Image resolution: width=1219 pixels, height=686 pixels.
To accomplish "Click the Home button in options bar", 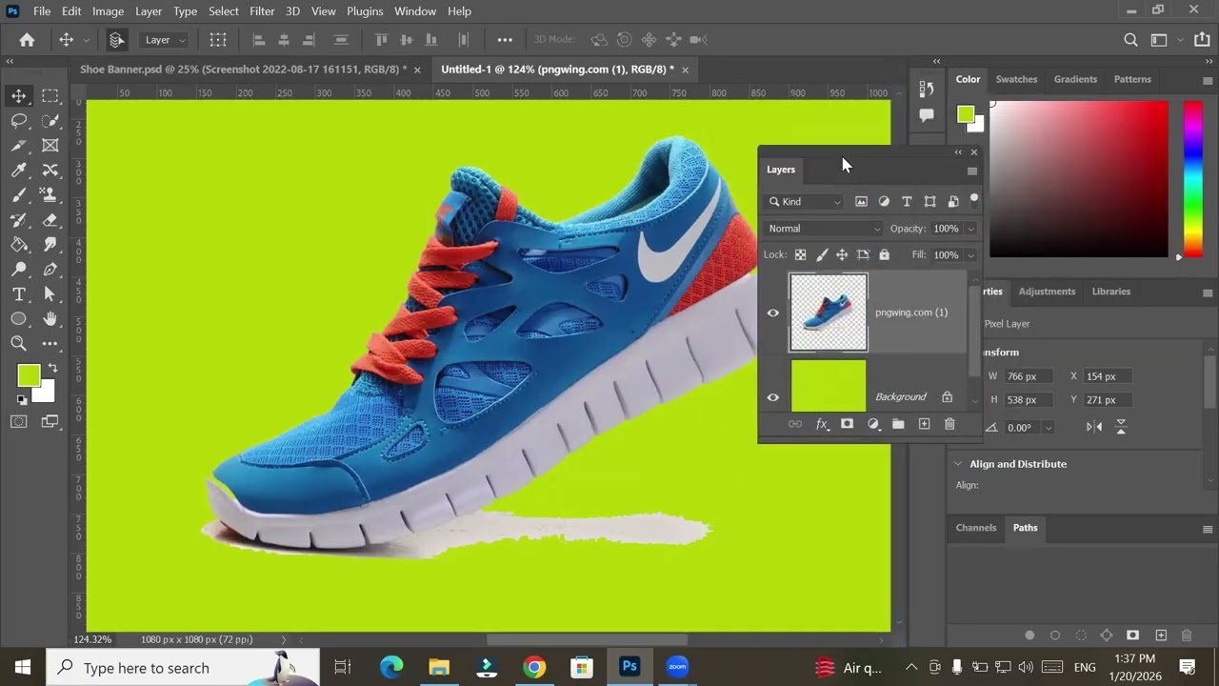I will coord(27,40).
